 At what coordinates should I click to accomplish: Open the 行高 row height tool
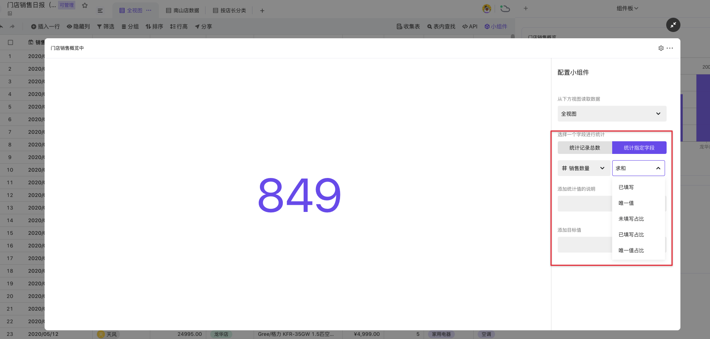[179, 26]
